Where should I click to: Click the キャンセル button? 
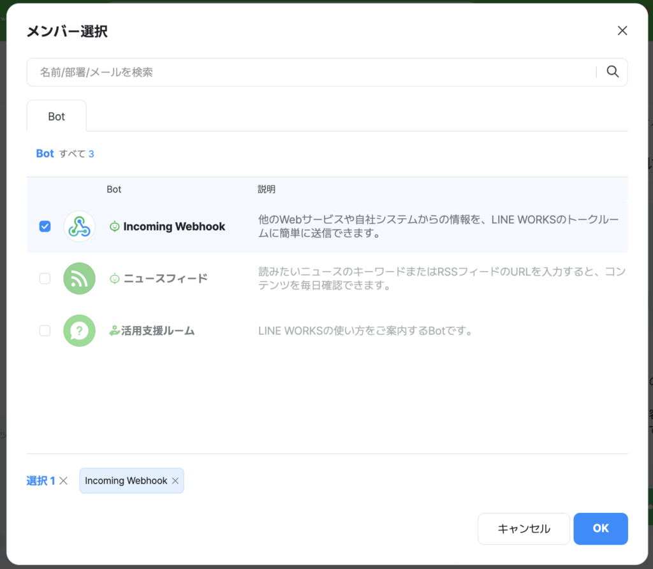click(524, 529)
